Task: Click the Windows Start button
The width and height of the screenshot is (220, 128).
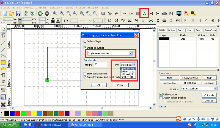Action: click(x=10, y=125)
